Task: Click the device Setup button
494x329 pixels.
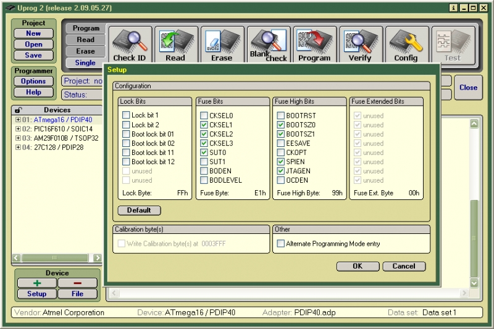Action: (x=37, y=294)
